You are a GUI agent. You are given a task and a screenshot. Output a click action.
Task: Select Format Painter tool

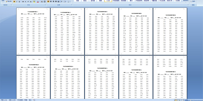point(9,1)
